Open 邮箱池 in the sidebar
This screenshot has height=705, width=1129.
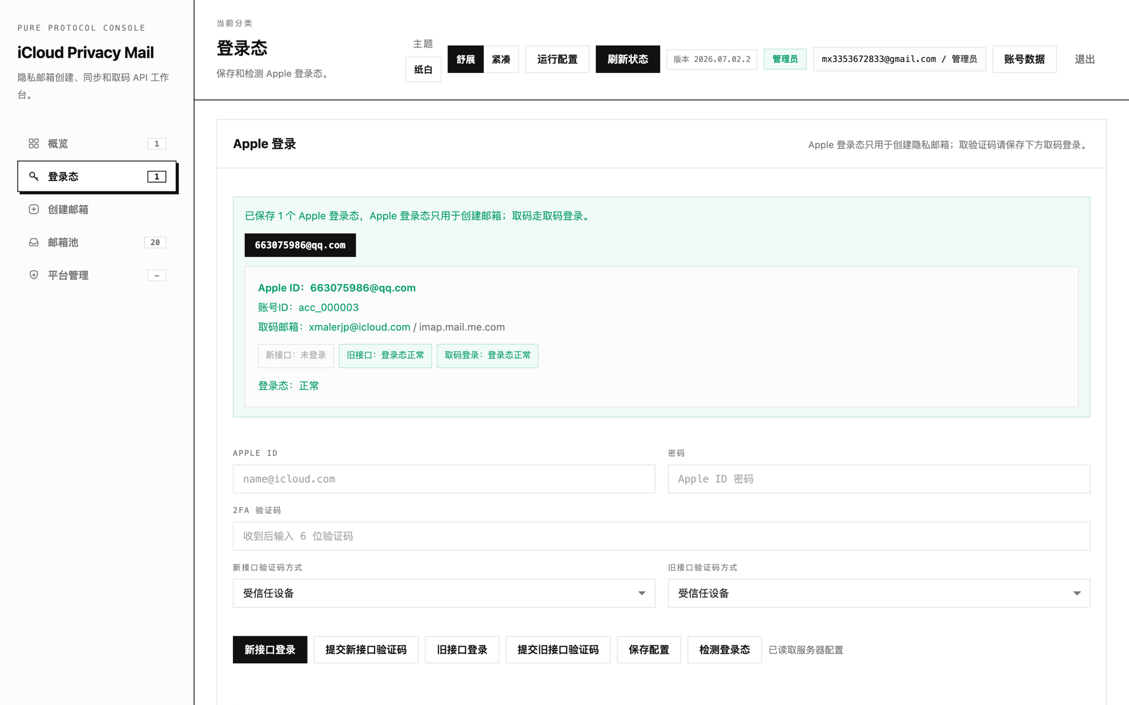pyautogui.click(x=97, y=242)
